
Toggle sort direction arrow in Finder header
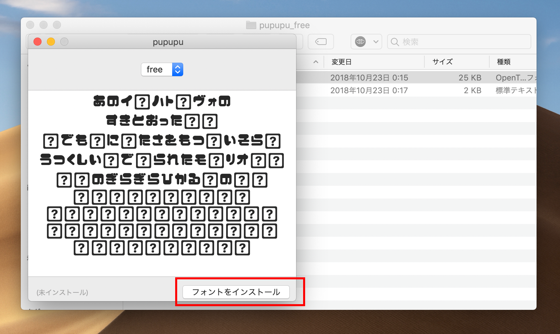pyautogui.click(x=316, y=62)
